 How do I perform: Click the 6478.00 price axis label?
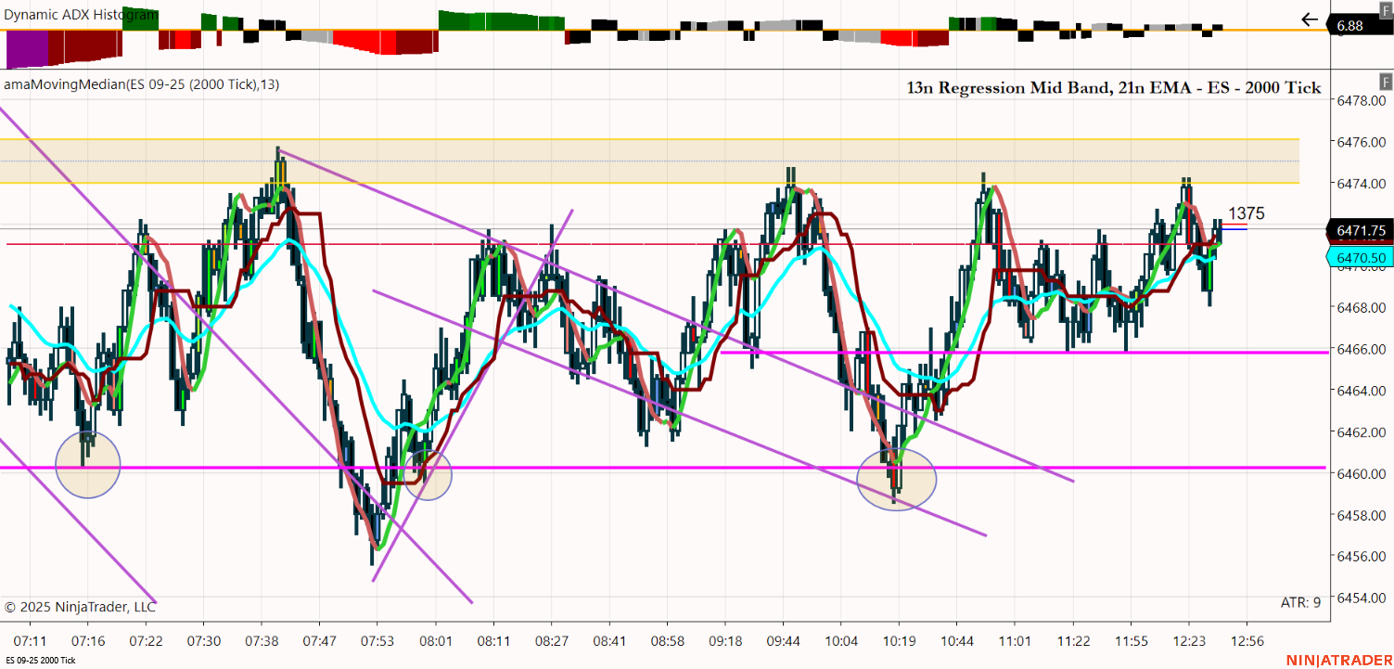1360,100
